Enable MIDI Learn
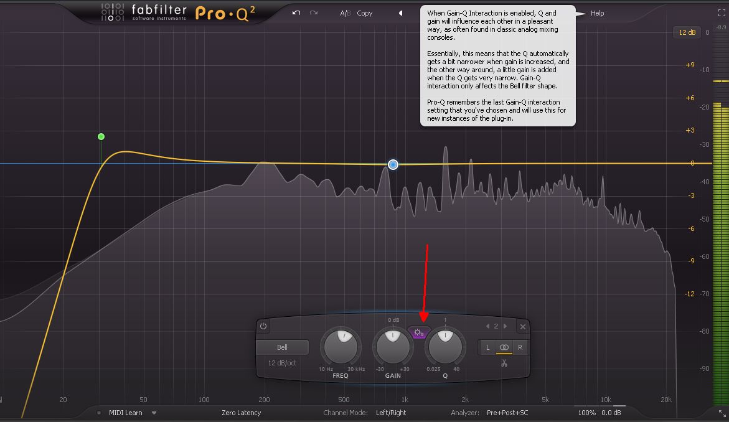This screenshot has height=422, width=729. (x=126, y=413)
